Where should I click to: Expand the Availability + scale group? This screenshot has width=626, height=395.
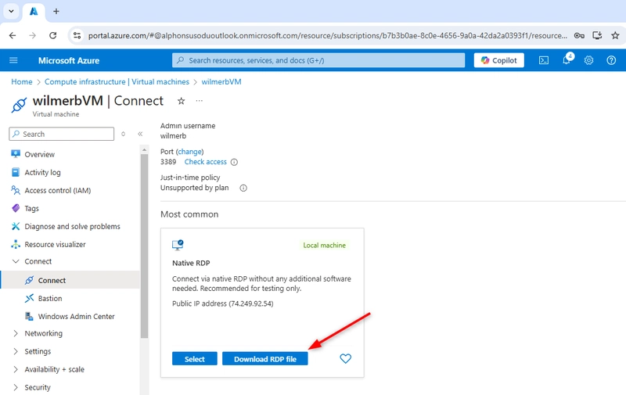tap(16, 369)
